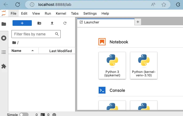This screenshot has width=183, height=116.
Task: Click the Upload Files arrow icon
Action: point(52,23)
